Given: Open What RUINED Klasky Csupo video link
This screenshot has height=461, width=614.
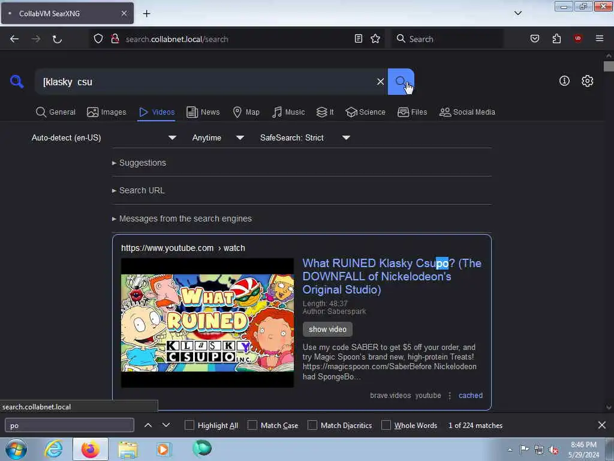Looking at the screenshot, I should 392,276.
